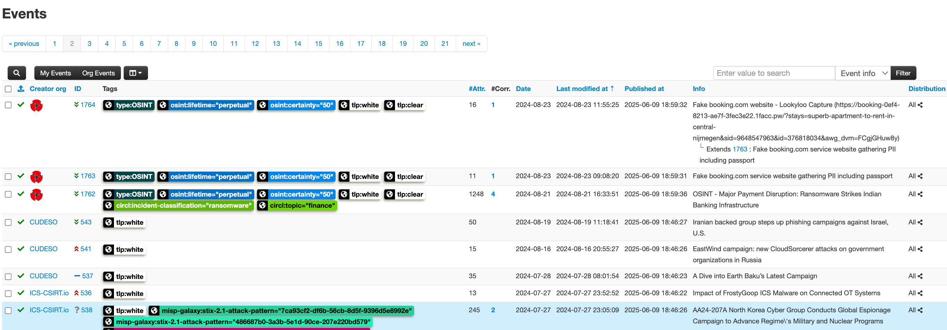Screen dimensions: 947x330
Task: Open event ID 1762 link
Action: 88,194
